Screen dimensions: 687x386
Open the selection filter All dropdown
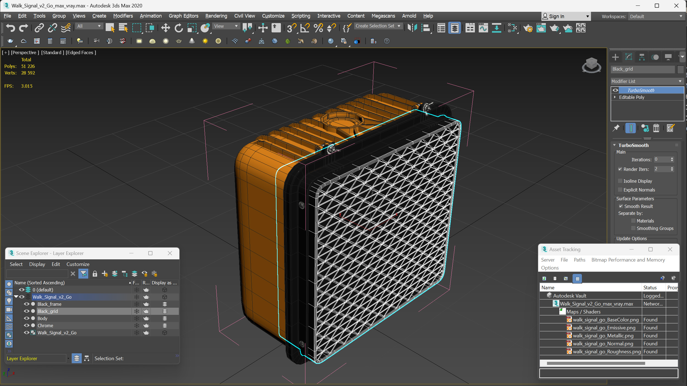(x=89, y=26)
